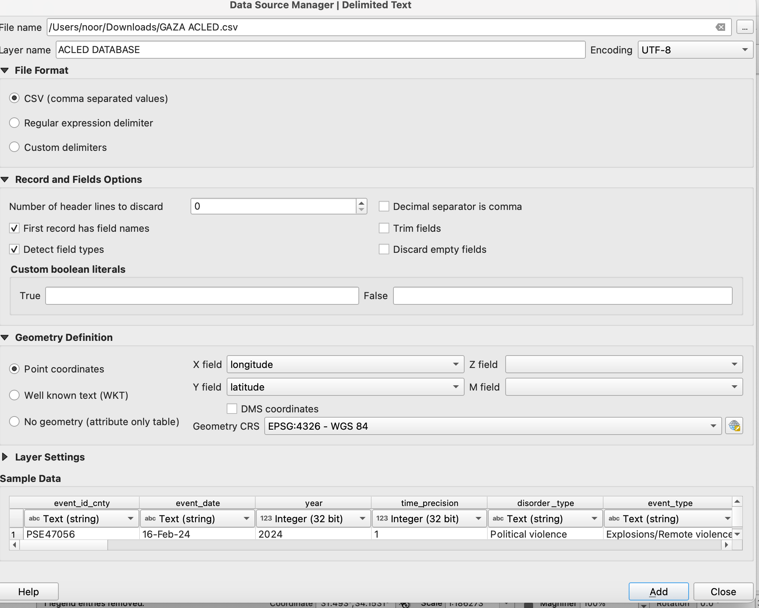This screenshot has height=608, width=759.
Task: Click the Help button
Action: pyautogui.click(x=29, y=591)
